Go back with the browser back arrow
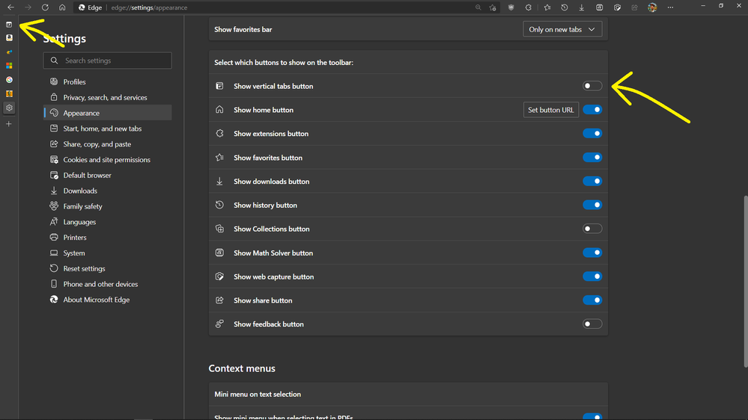Image resolution: width=748 pixels, height=420 pixels. (11, 7)
